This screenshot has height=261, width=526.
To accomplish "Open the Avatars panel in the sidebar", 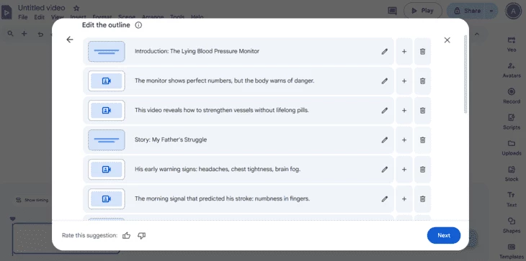I will click(x=512, y=70).
